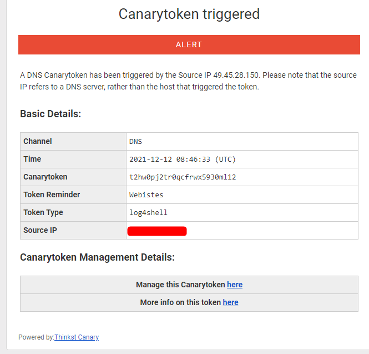This screenshot has width=369, height=354.
Task: Click the Channel row label
Action: (x=38, y=141)
